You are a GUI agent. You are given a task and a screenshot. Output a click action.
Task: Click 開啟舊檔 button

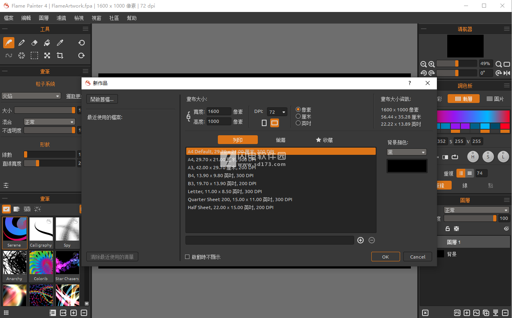[102, 99]
